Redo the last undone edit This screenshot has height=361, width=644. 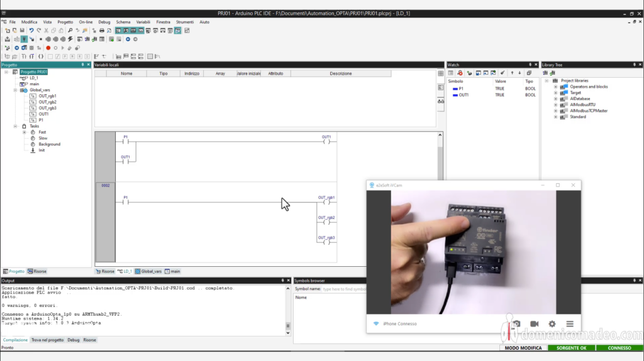(x=38, y=30)
